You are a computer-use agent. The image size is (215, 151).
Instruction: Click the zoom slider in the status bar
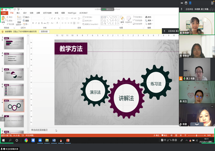(x=196, y=135)
